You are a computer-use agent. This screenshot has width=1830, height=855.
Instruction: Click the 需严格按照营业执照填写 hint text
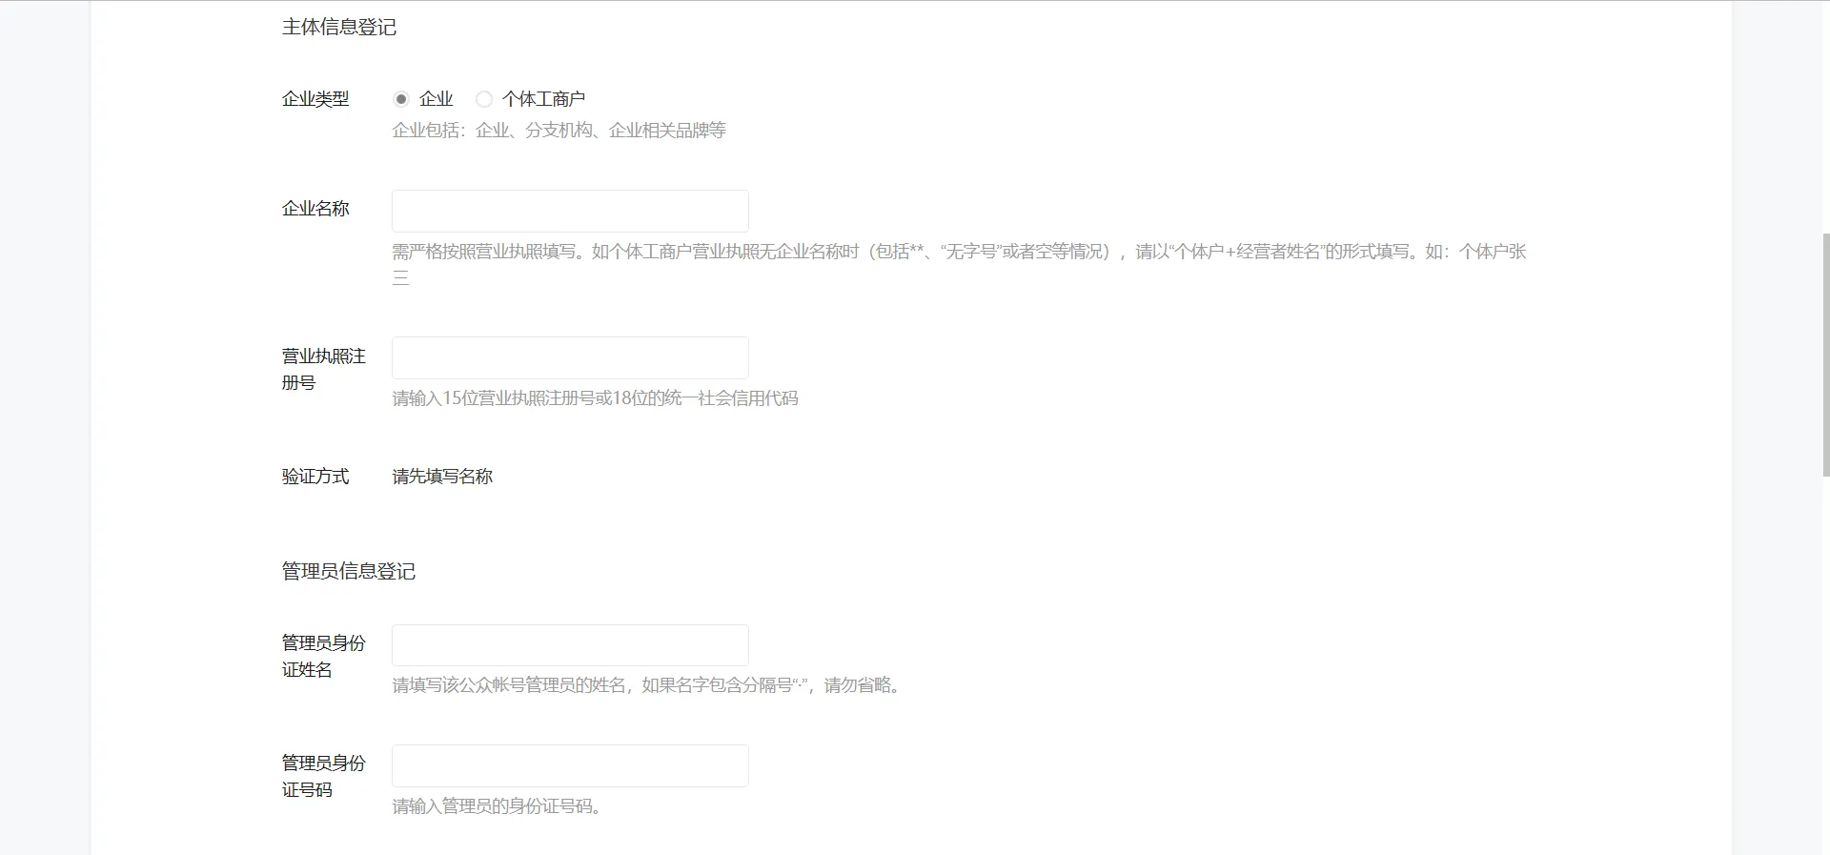pyautogui.click(x=958, y=253)
